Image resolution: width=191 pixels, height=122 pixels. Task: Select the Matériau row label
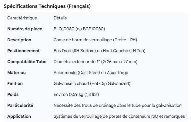16,73
